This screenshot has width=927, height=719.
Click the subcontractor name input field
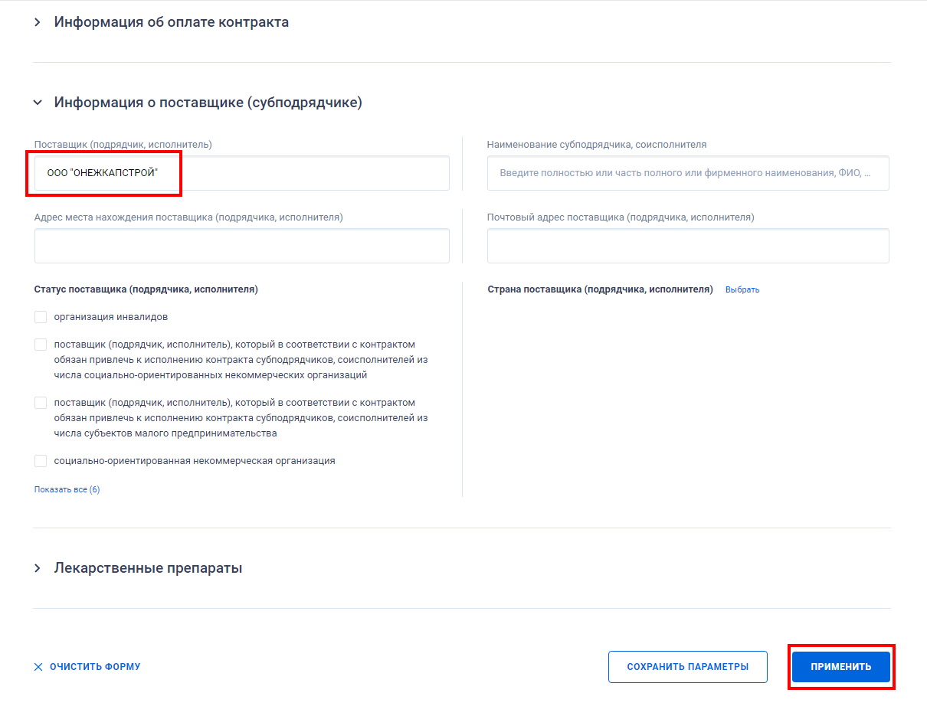tap(688, 173)
